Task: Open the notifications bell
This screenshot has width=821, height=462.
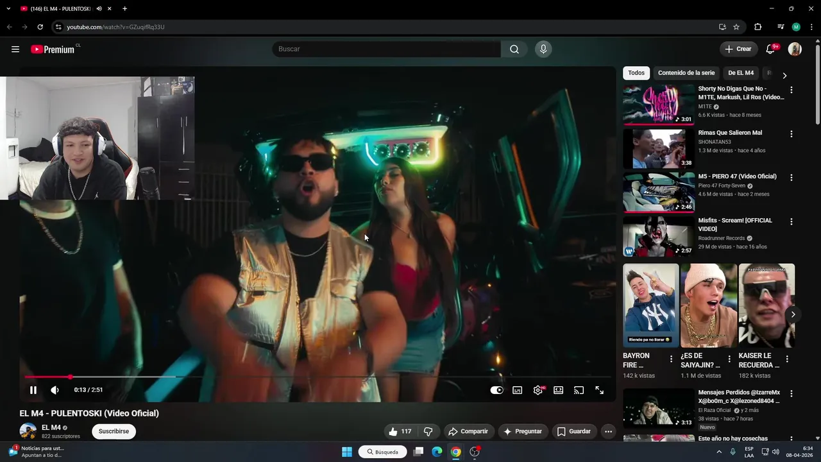Action: pos(771,49)
